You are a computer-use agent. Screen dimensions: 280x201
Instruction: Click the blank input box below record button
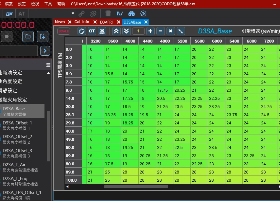click(19, 51)
